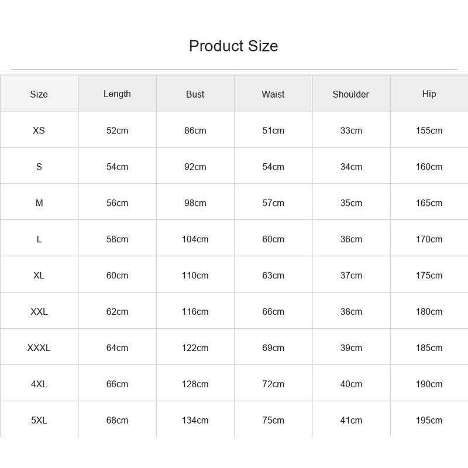Click the Waist column header
Viewport: 468px width, 468px height.
(273, 94)
